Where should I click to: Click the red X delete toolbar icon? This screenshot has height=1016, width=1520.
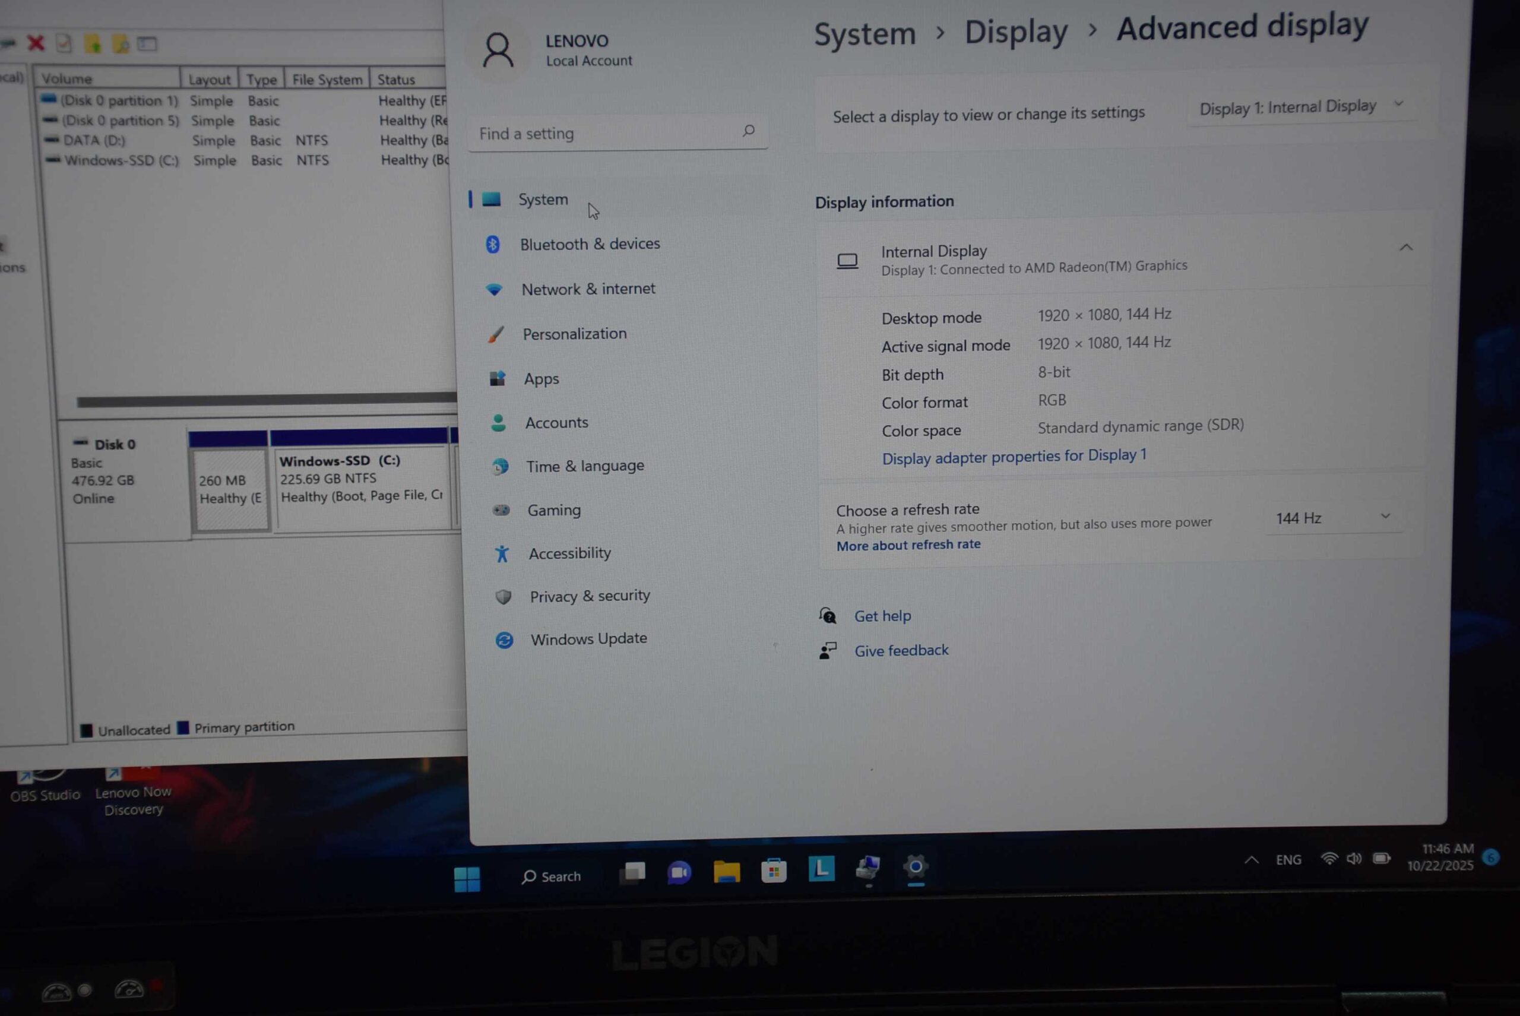click(36, 43)
